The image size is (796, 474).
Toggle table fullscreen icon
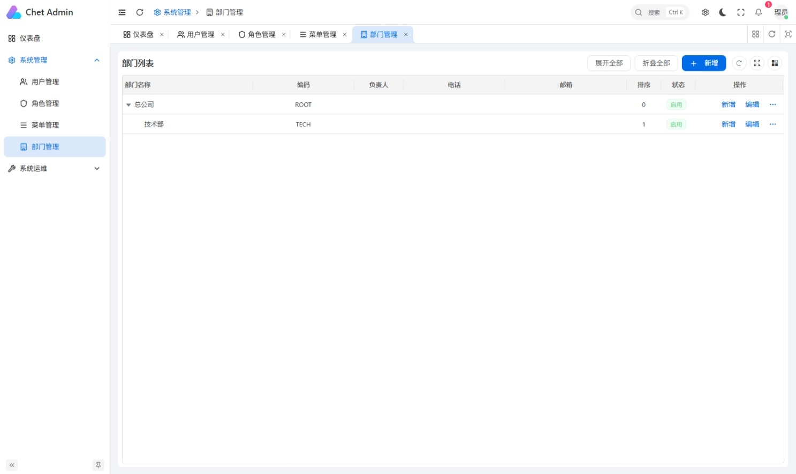757,63
